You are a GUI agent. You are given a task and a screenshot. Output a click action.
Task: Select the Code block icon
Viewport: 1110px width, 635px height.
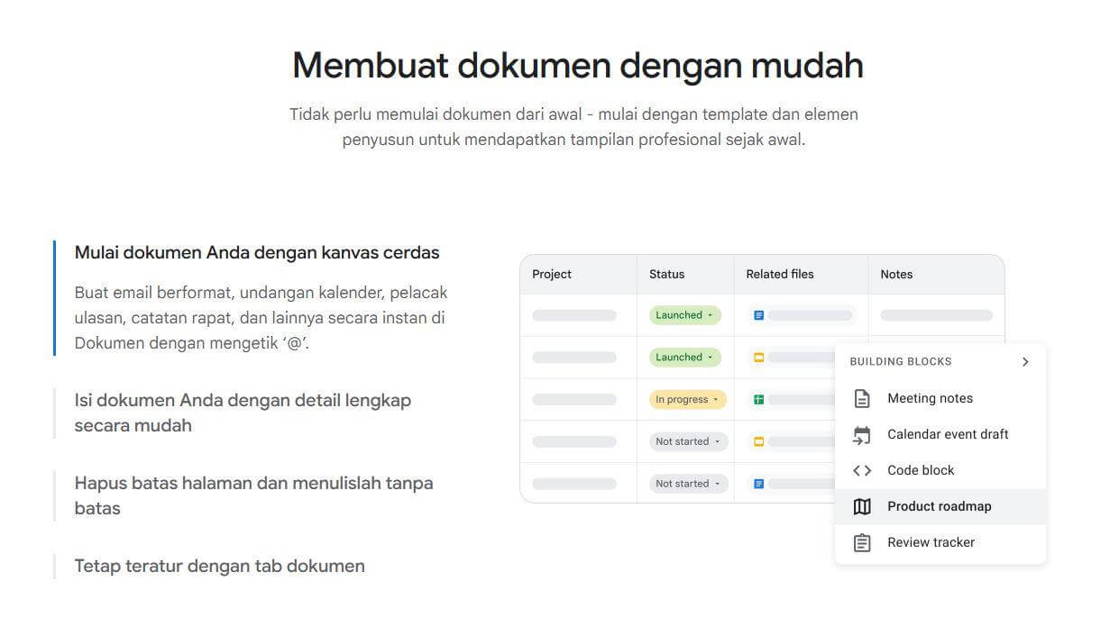(x=861, y=469)
